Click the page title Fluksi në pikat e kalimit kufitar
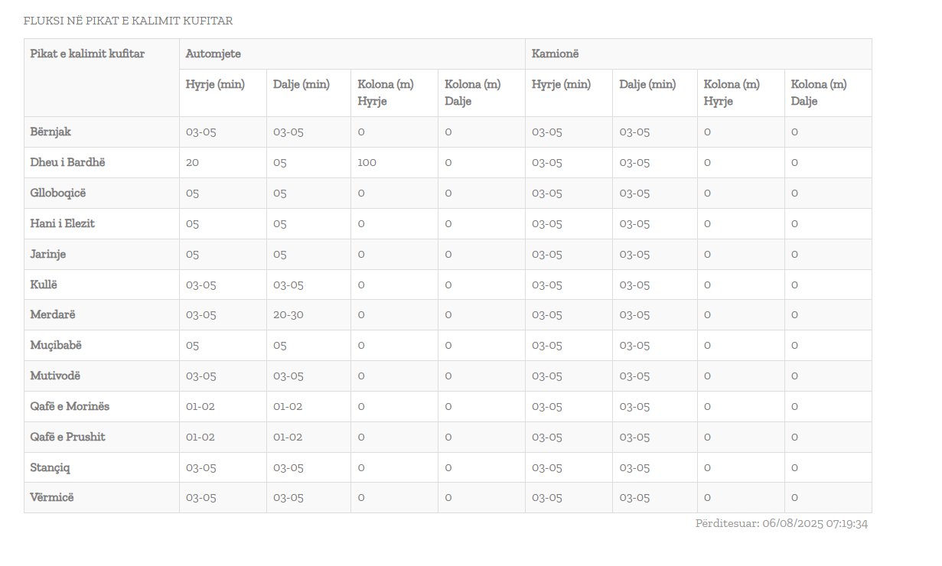 tap(128, 21)
